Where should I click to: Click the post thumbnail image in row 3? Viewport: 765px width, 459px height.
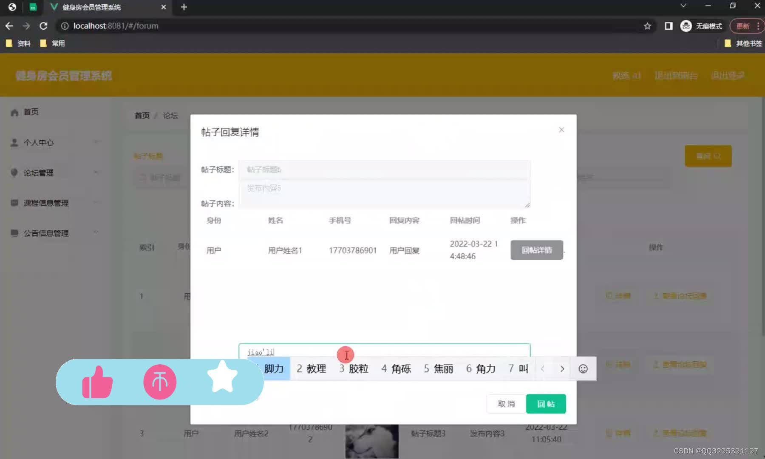372,441
